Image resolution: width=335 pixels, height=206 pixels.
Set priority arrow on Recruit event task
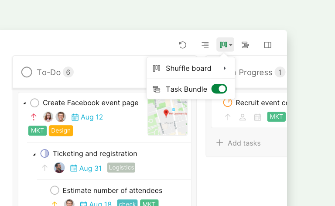pos(228,117)
